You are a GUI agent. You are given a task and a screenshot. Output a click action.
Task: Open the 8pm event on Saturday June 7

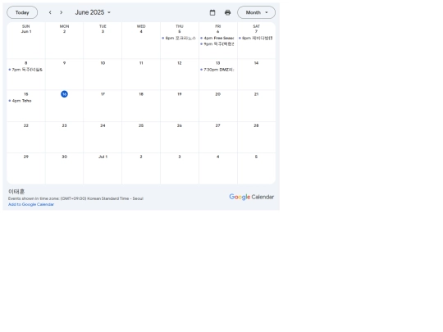pyautogui.click(x=256, y=38)
